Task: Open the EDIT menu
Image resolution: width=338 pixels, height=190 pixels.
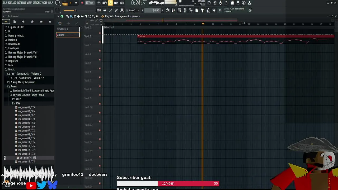Action: point(10,3)
